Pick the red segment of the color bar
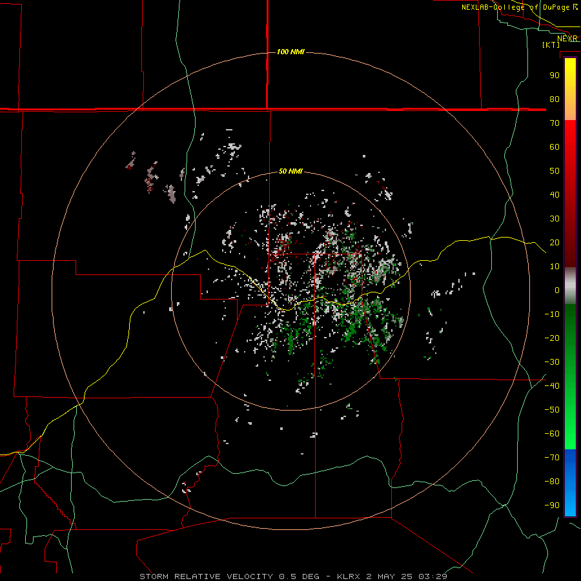The width and height of the screenshot is (581, 581). pos(570,194)
